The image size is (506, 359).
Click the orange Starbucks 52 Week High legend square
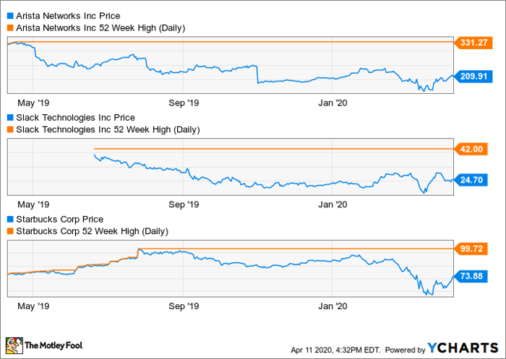9,232
